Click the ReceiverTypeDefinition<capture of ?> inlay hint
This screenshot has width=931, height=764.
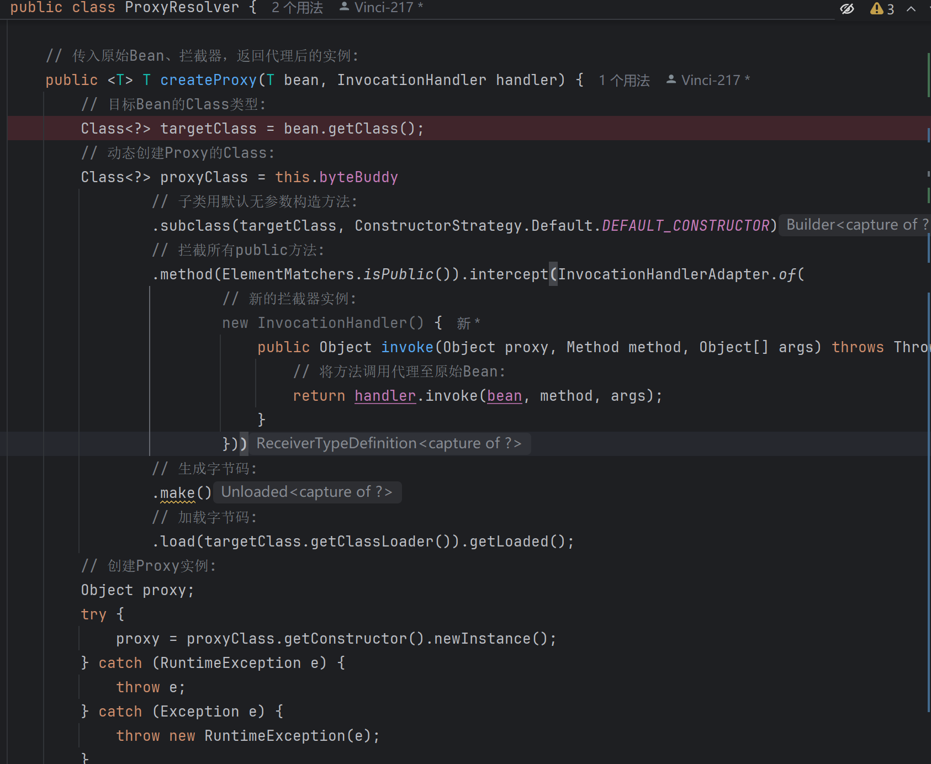(x=389, y=443)
